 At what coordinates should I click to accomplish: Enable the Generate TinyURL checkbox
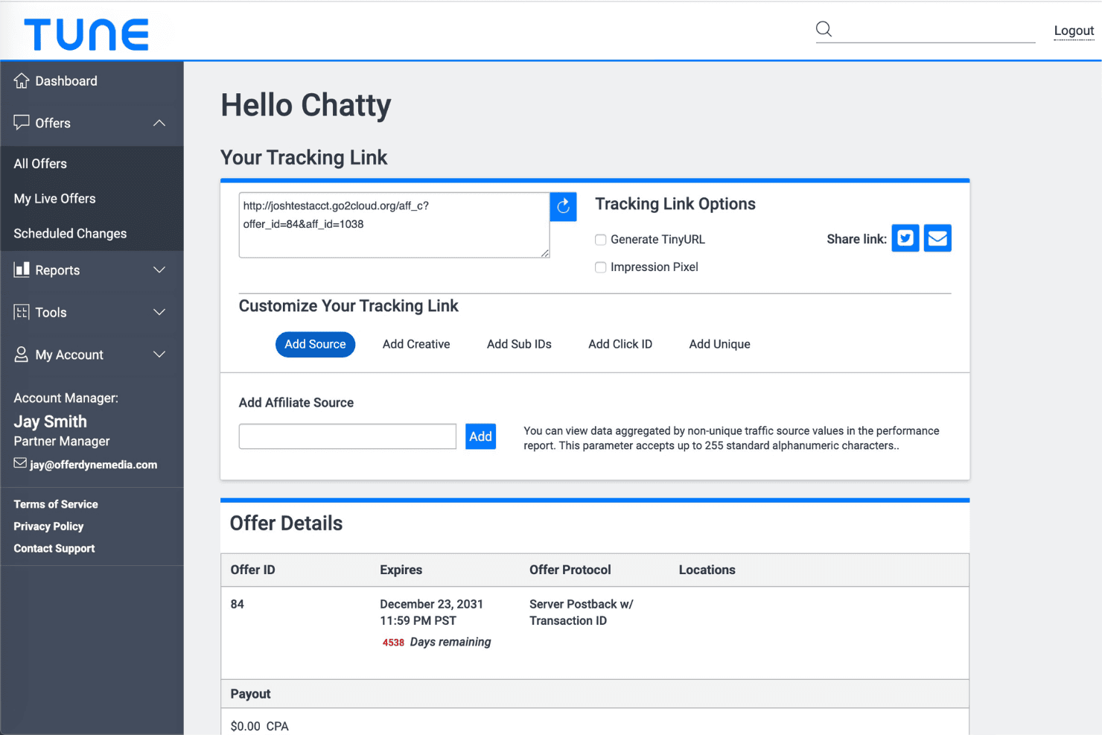coord(600,240)
